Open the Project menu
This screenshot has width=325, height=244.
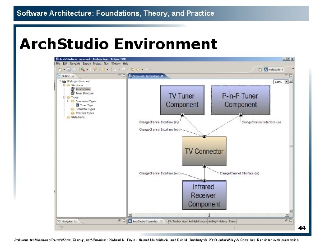[x=97, y=64]
